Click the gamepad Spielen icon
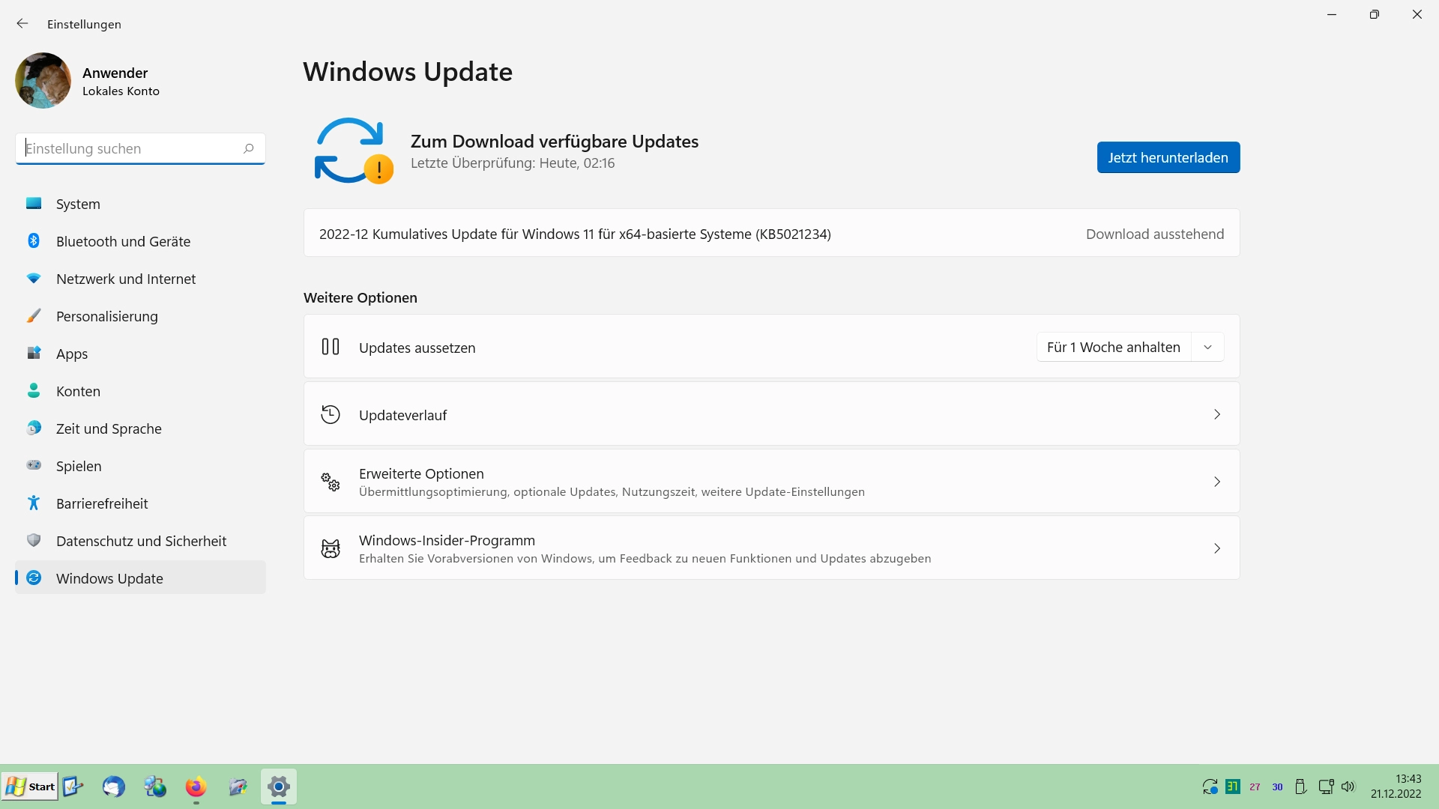The width and height of the screenshot is (1439, 809). click(x=34, y=465)
